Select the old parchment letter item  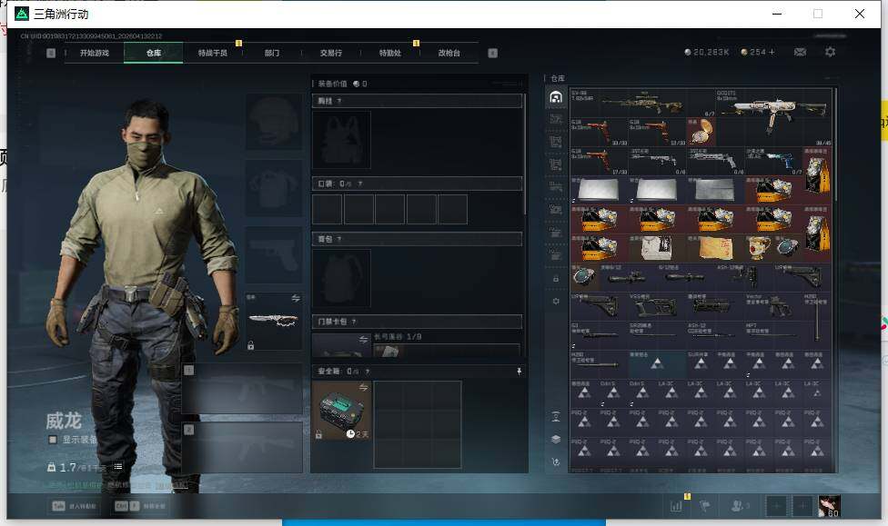(716, 248)
